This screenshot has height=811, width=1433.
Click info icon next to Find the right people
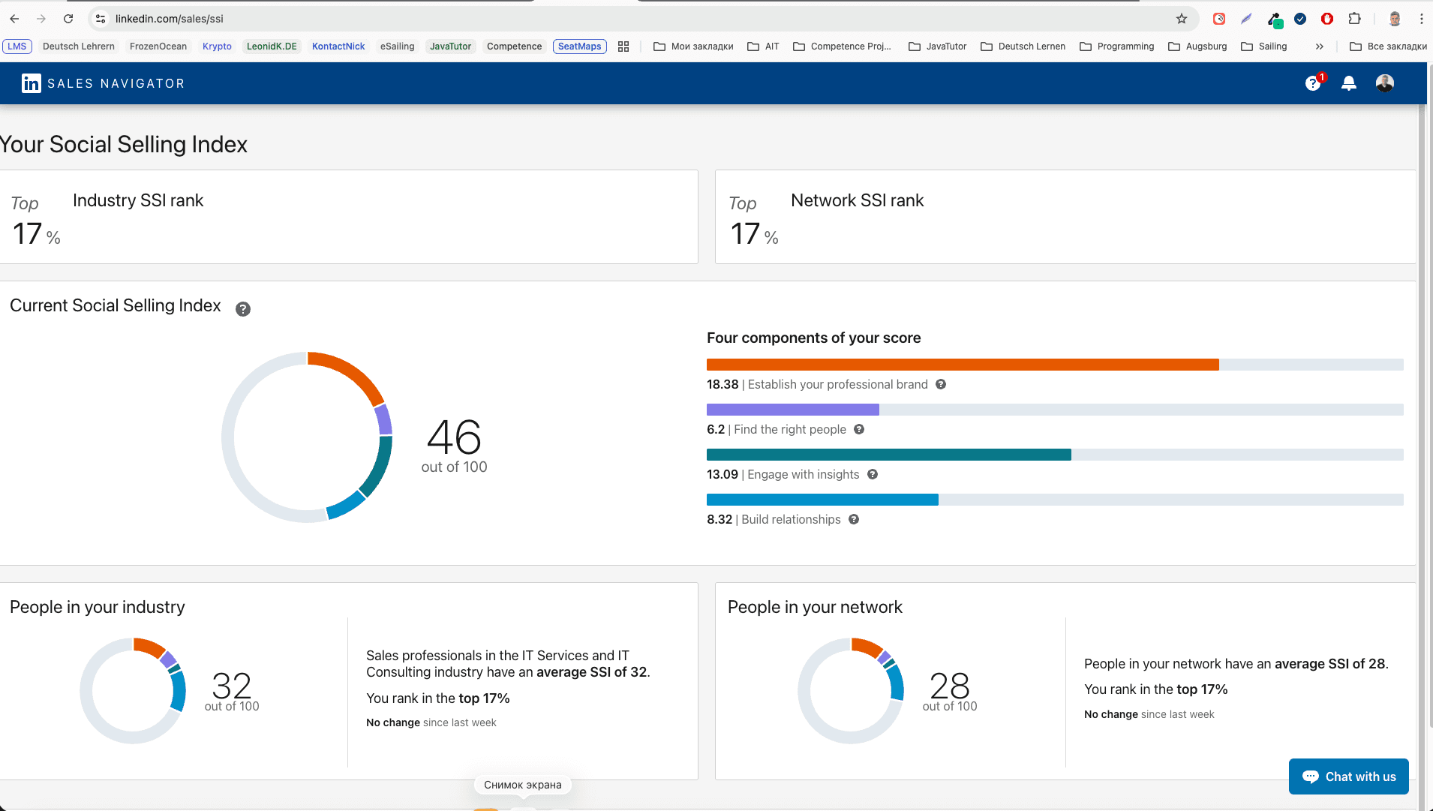click(x=859, y=429)
